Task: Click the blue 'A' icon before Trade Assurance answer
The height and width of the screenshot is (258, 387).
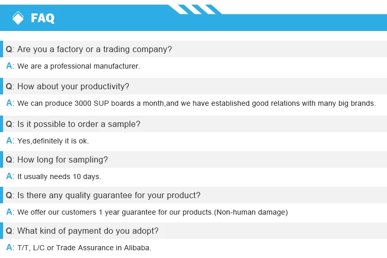Action: (9, 247)
